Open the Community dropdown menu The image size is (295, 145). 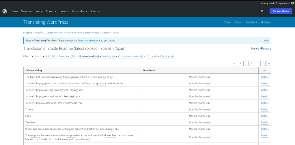pos(79,11)
